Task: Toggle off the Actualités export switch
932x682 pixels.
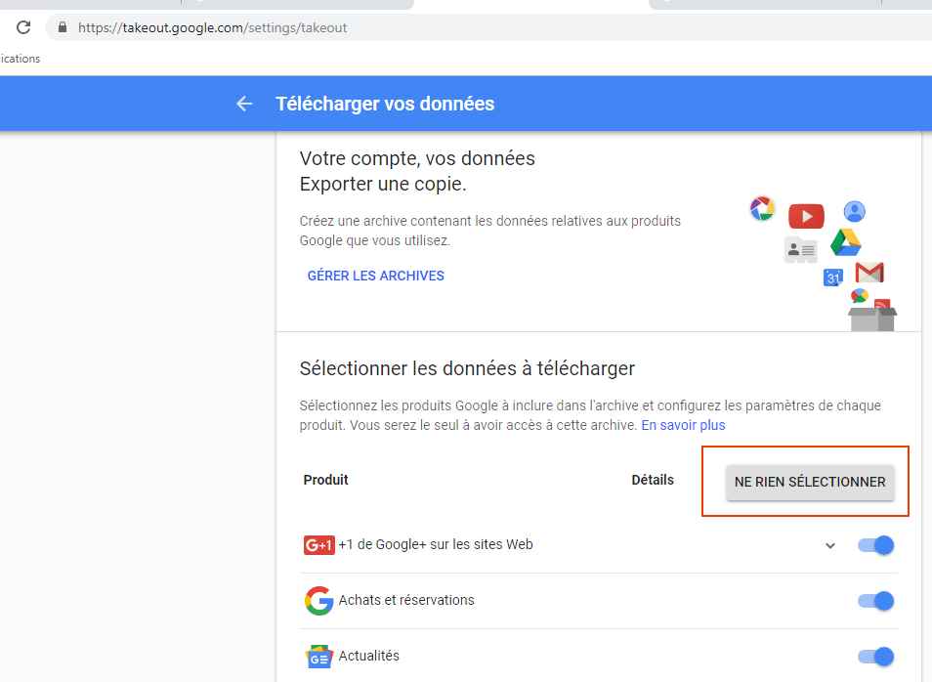Action: (876, 657)
